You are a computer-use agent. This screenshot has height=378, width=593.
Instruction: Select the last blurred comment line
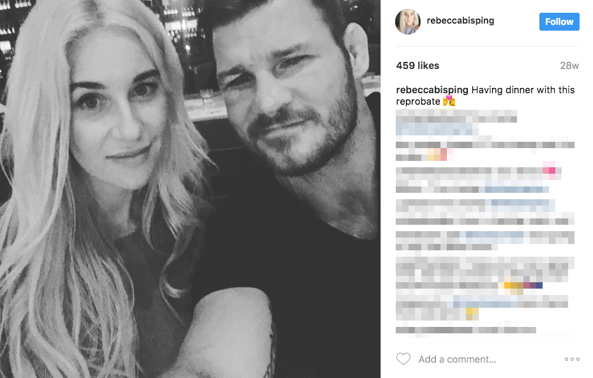tap(466, 330)
